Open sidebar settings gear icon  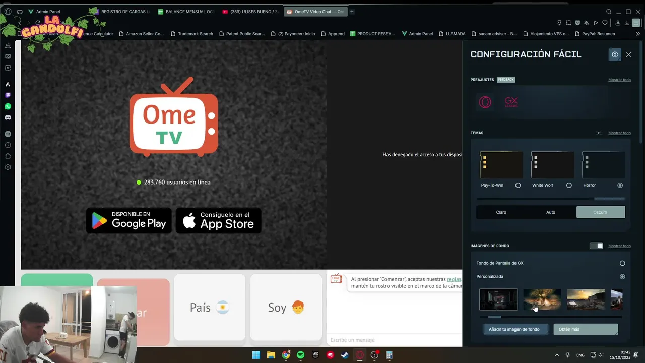point(8,167)
